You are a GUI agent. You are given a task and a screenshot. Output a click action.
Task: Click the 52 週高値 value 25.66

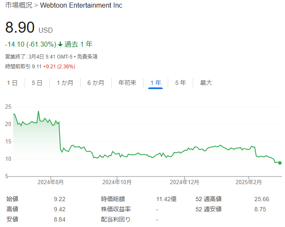262,199
